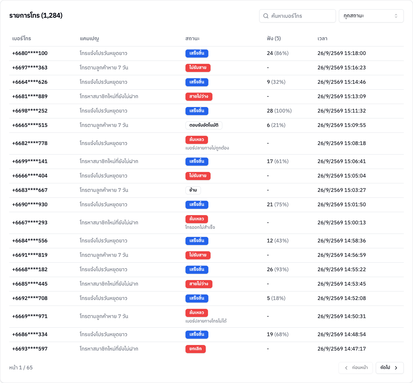Click the แคมเปญ column header
Viewport: 413px width, 383px height.
pos(89,38)
